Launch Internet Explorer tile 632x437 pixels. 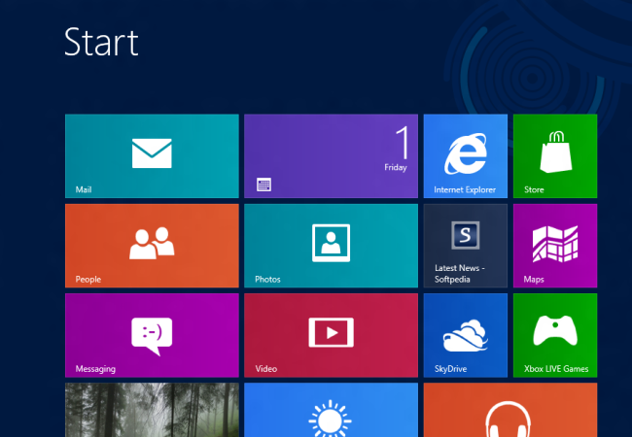pyautogui.click(x=465, y=156)
